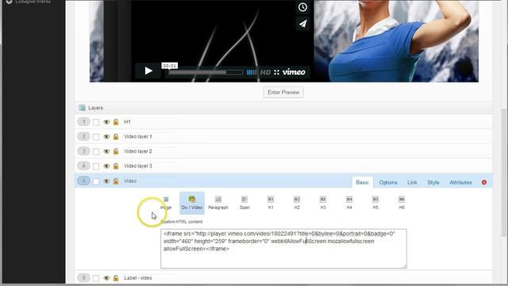Toggle lock on Video layer 1
508x286 pixels.
tap(116, 137)
